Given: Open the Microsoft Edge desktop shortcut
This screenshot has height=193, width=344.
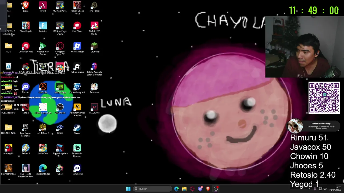Looking at the screenshot, I should coord(43,170).
